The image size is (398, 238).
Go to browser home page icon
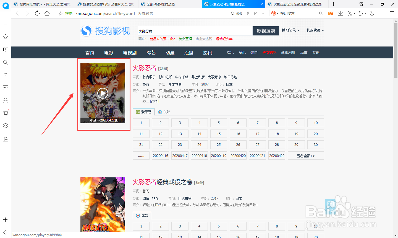coord(47,13)
